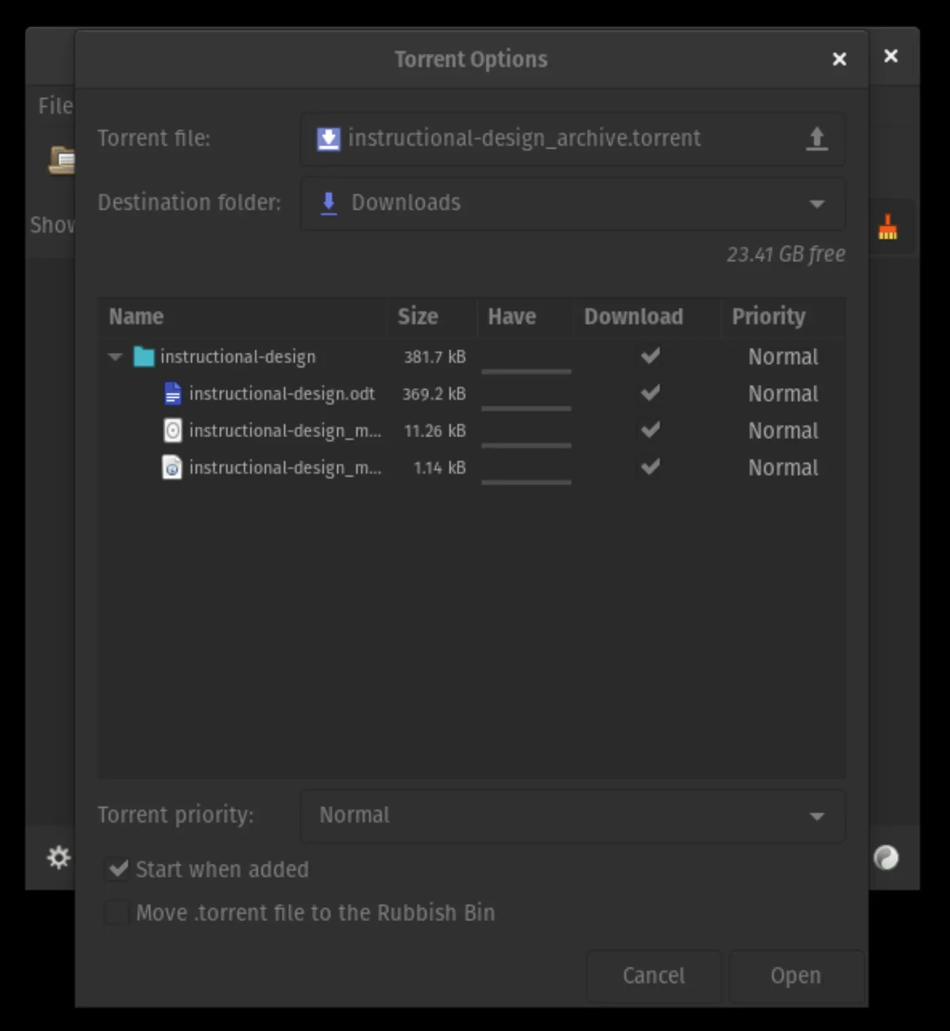Change priority of instructional-design.odt row

(x=783, y=394)
